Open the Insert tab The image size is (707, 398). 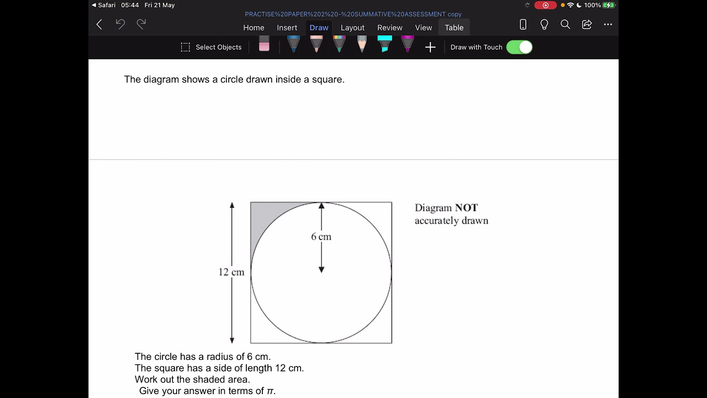click(287, 28)
